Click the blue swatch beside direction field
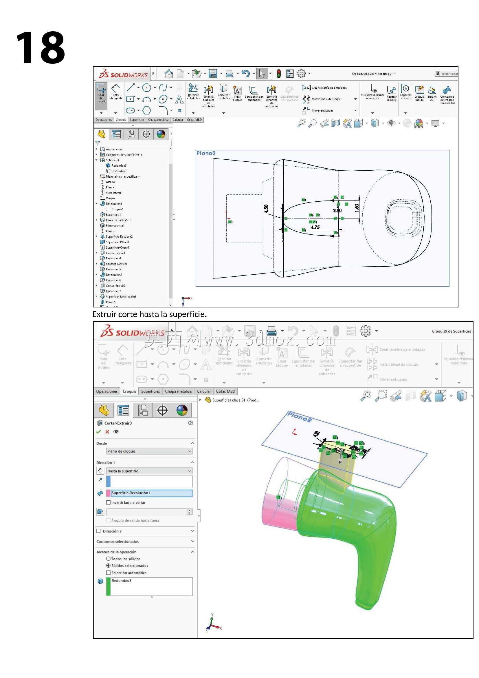479x678 pixels. [108, 481]
